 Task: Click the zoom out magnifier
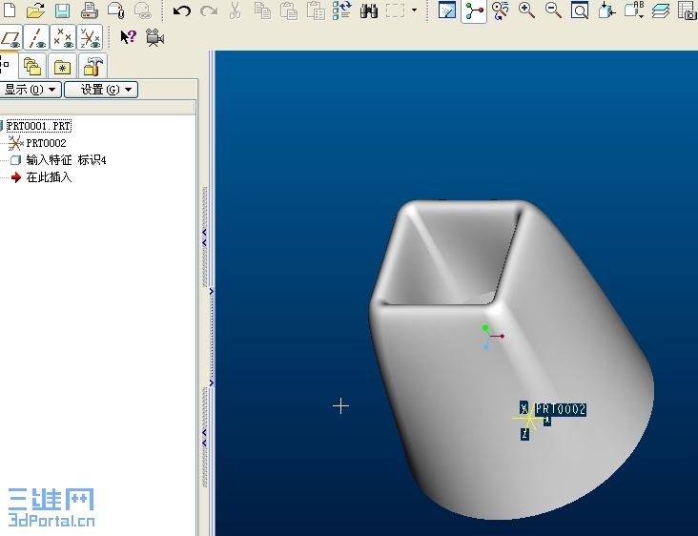click(x=553, y=10)
